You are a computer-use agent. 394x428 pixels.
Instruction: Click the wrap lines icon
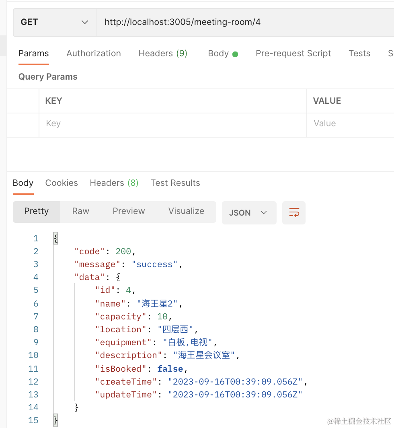click(294, 213)
